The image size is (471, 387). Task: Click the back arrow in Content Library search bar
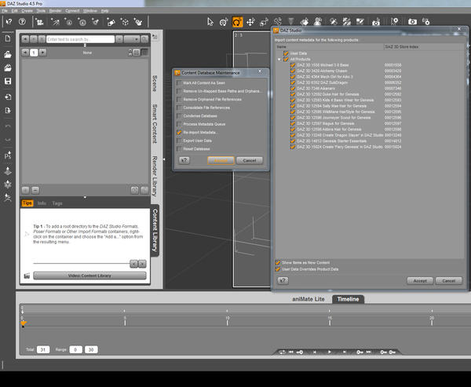tap(25, 39)
